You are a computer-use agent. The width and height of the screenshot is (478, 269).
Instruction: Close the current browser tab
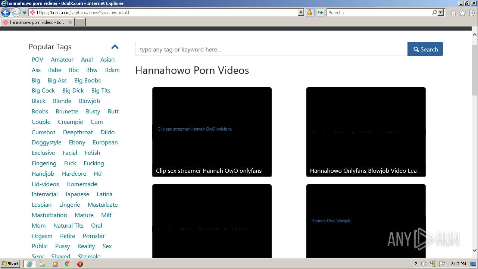click(70, 22)
